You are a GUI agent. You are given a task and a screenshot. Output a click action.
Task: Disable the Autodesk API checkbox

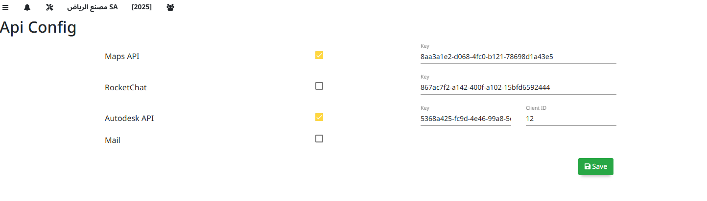pyautogui.click(x=319, y=117)
